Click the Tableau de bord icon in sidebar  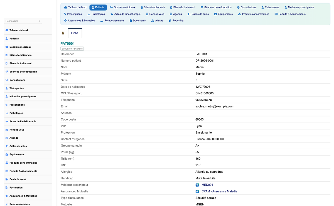pyautogui.click(x=7, y=30)
